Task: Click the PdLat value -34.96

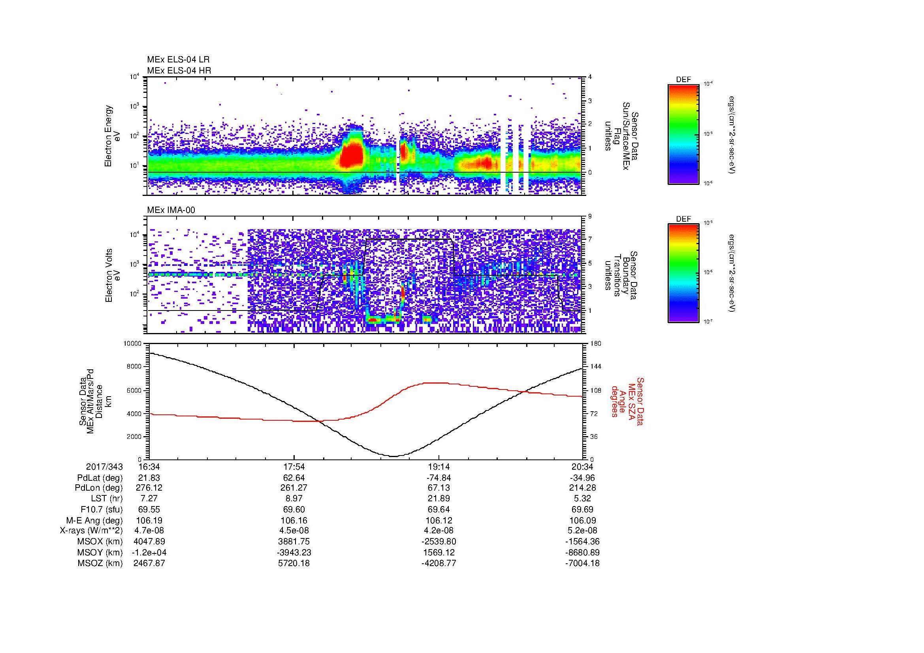Action: coord(583,478)
